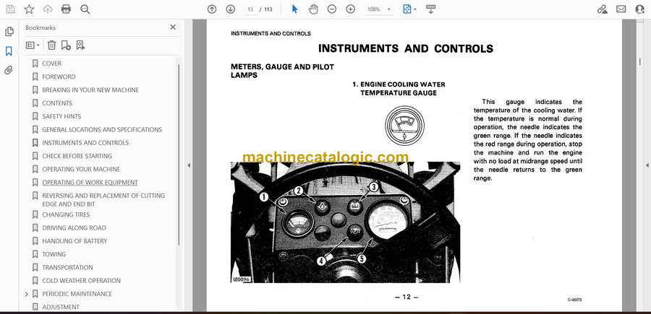Go to the CHANGING TIRES bookmark
This screenshot has width=651, height=314.
[x=66, y=214]
